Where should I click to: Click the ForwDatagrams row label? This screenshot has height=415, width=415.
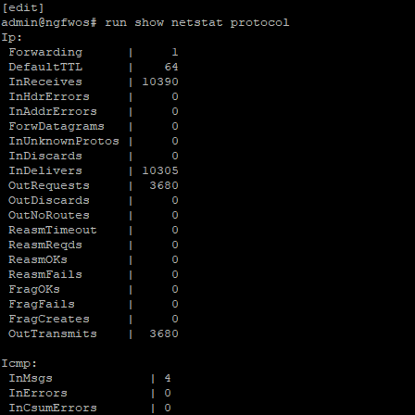click(x=57, y=126)
